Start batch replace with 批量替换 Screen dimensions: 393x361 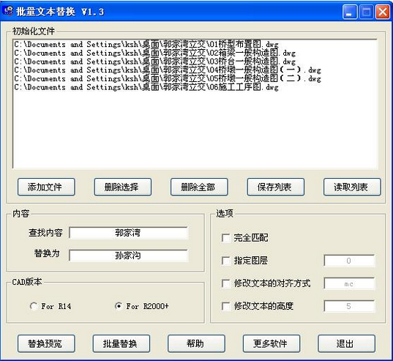click(x=121, y=343)
